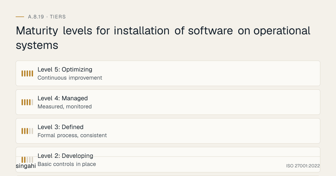The image size is (336, 176).
Task: Click the four-bar Level 4 maturity icon
Action: tap(27, 102)
